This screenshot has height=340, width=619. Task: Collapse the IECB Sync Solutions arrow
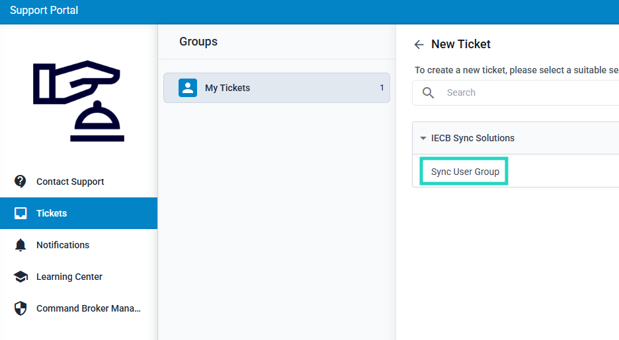pos(423,139)
